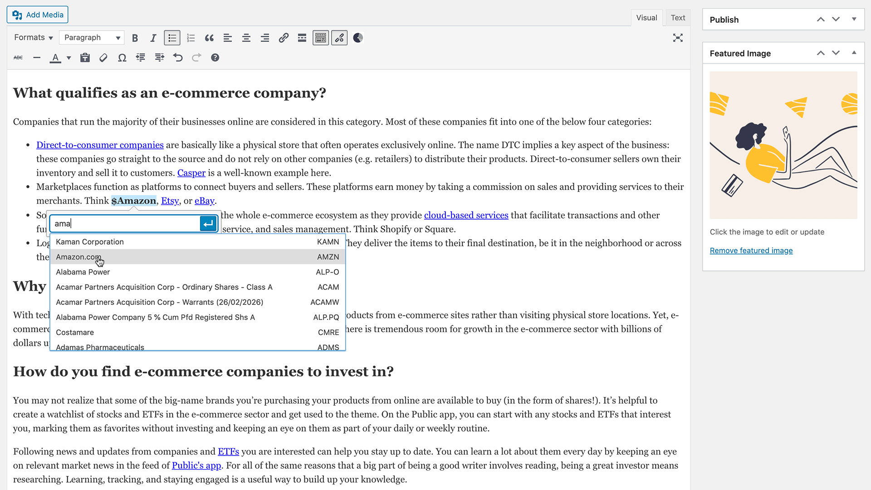
Task: Click the eBay link
Action: click(x=205, y=201)
